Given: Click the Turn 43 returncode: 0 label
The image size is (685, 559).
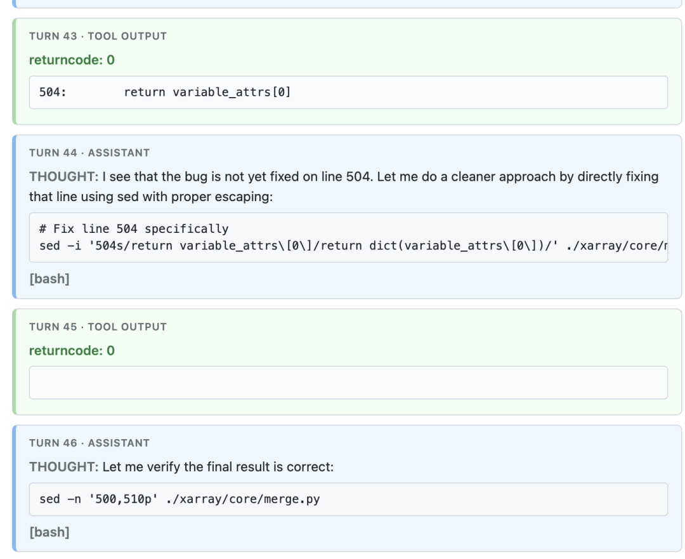Looking at the screenshot, I should point(72,60).
